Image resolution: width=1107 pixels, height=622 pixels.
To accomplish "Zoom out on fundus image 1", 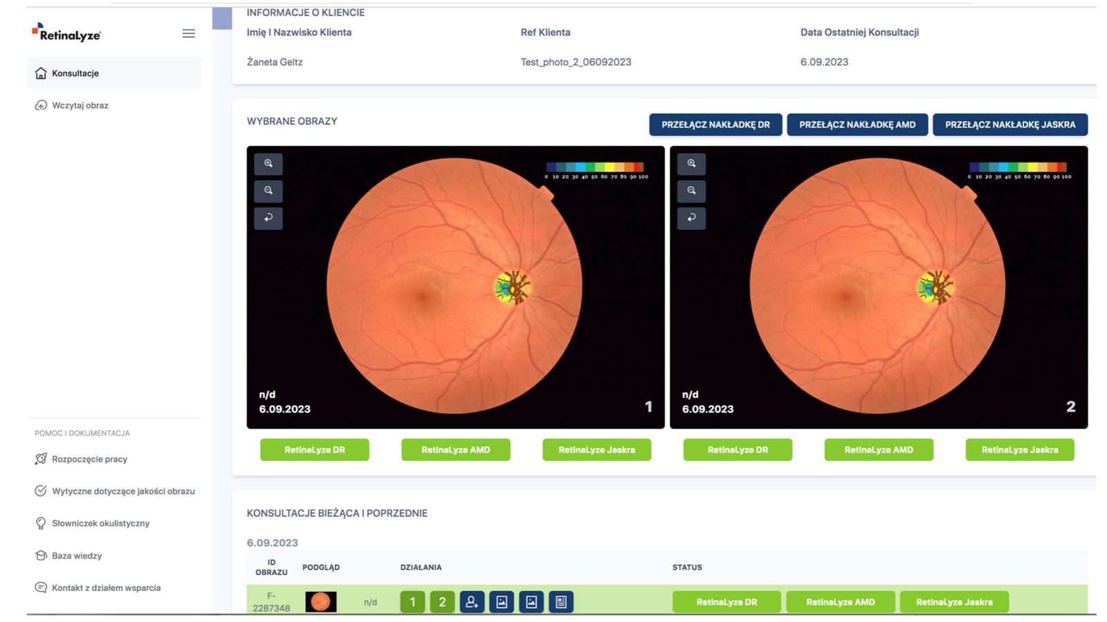I will pos(268,191).
